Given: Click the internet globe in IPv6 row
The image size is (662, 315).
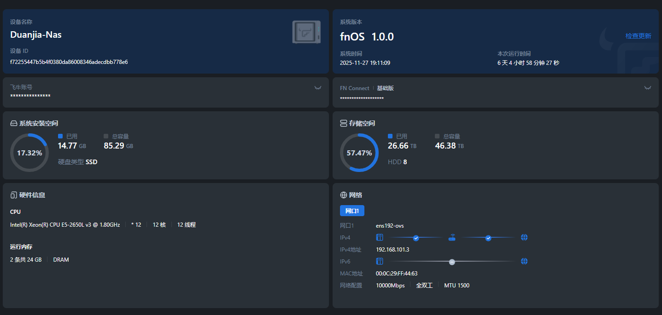Looking at the screenshot, I should [x=524, y=261].
